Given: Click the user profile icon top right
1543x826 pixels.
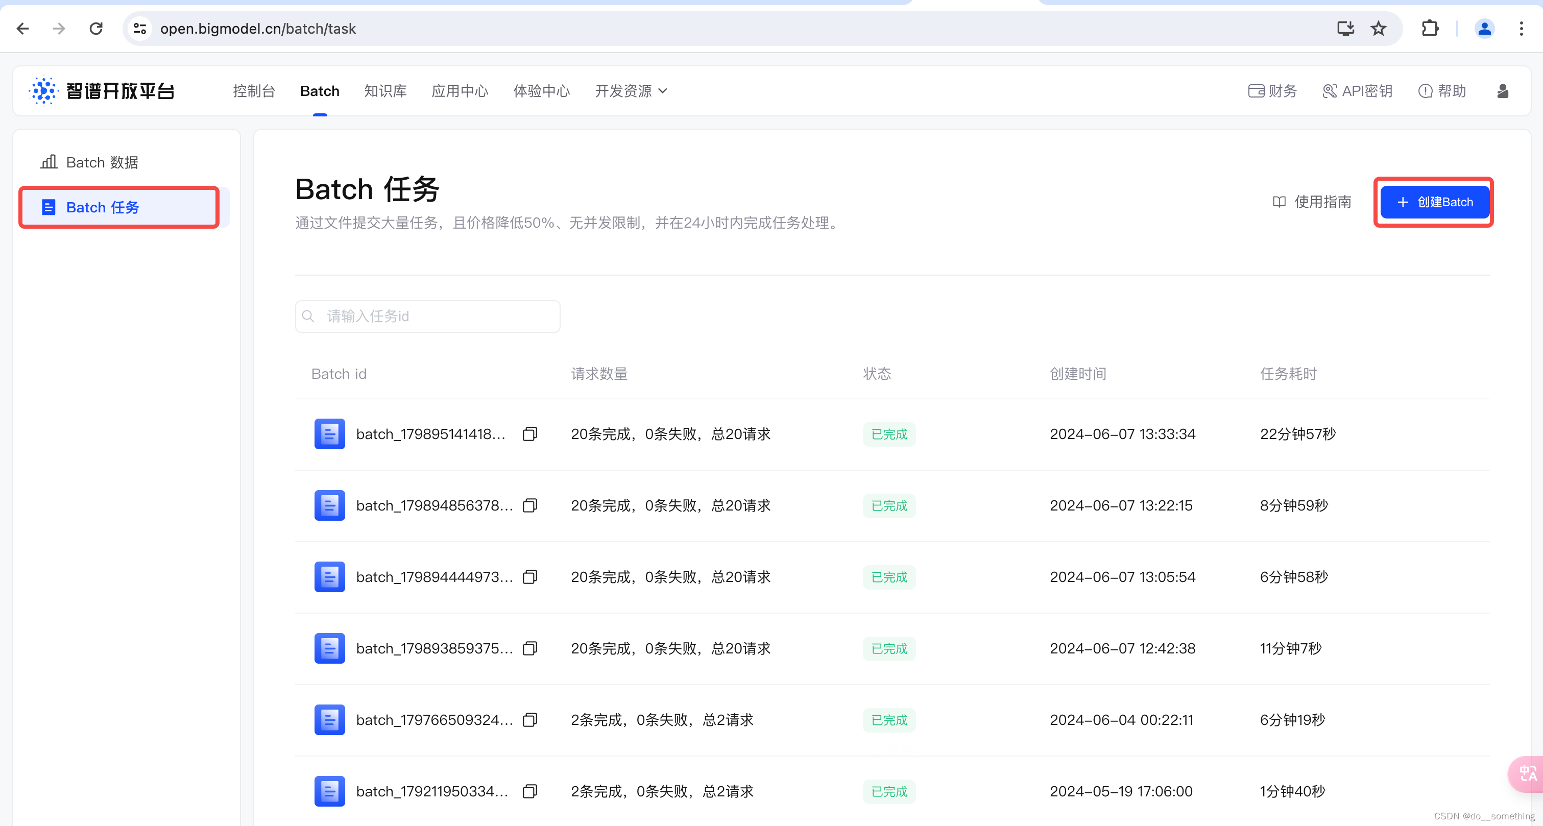Looking at the screenshot, I should coord(1504,91).
